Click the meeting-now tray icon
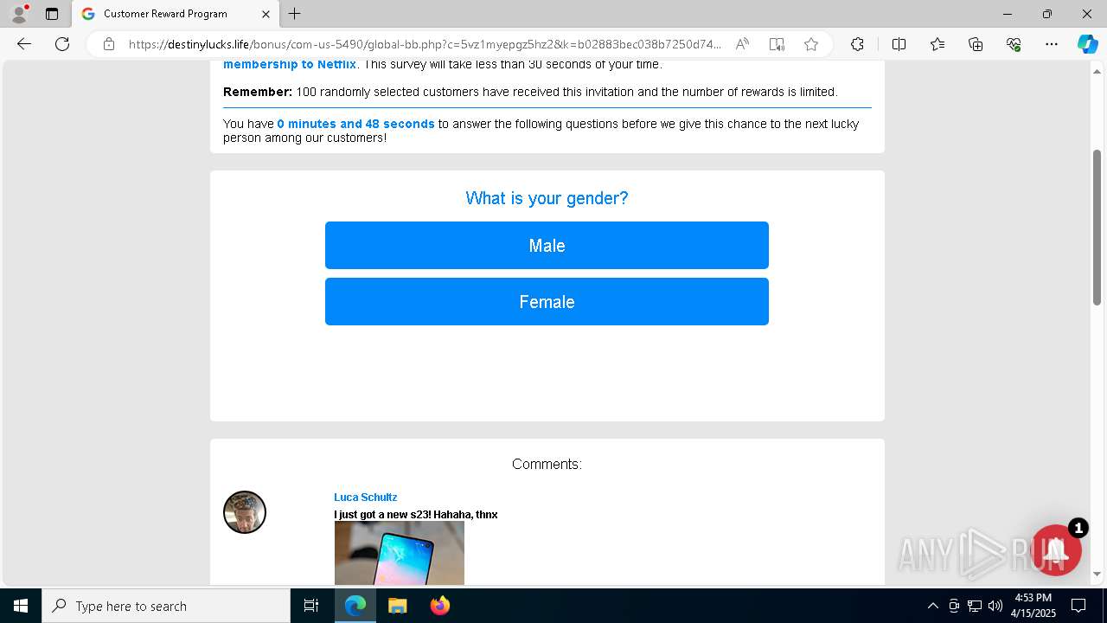Image resolution: width=1107 pixels, height=623 pixels. point(954,606)
